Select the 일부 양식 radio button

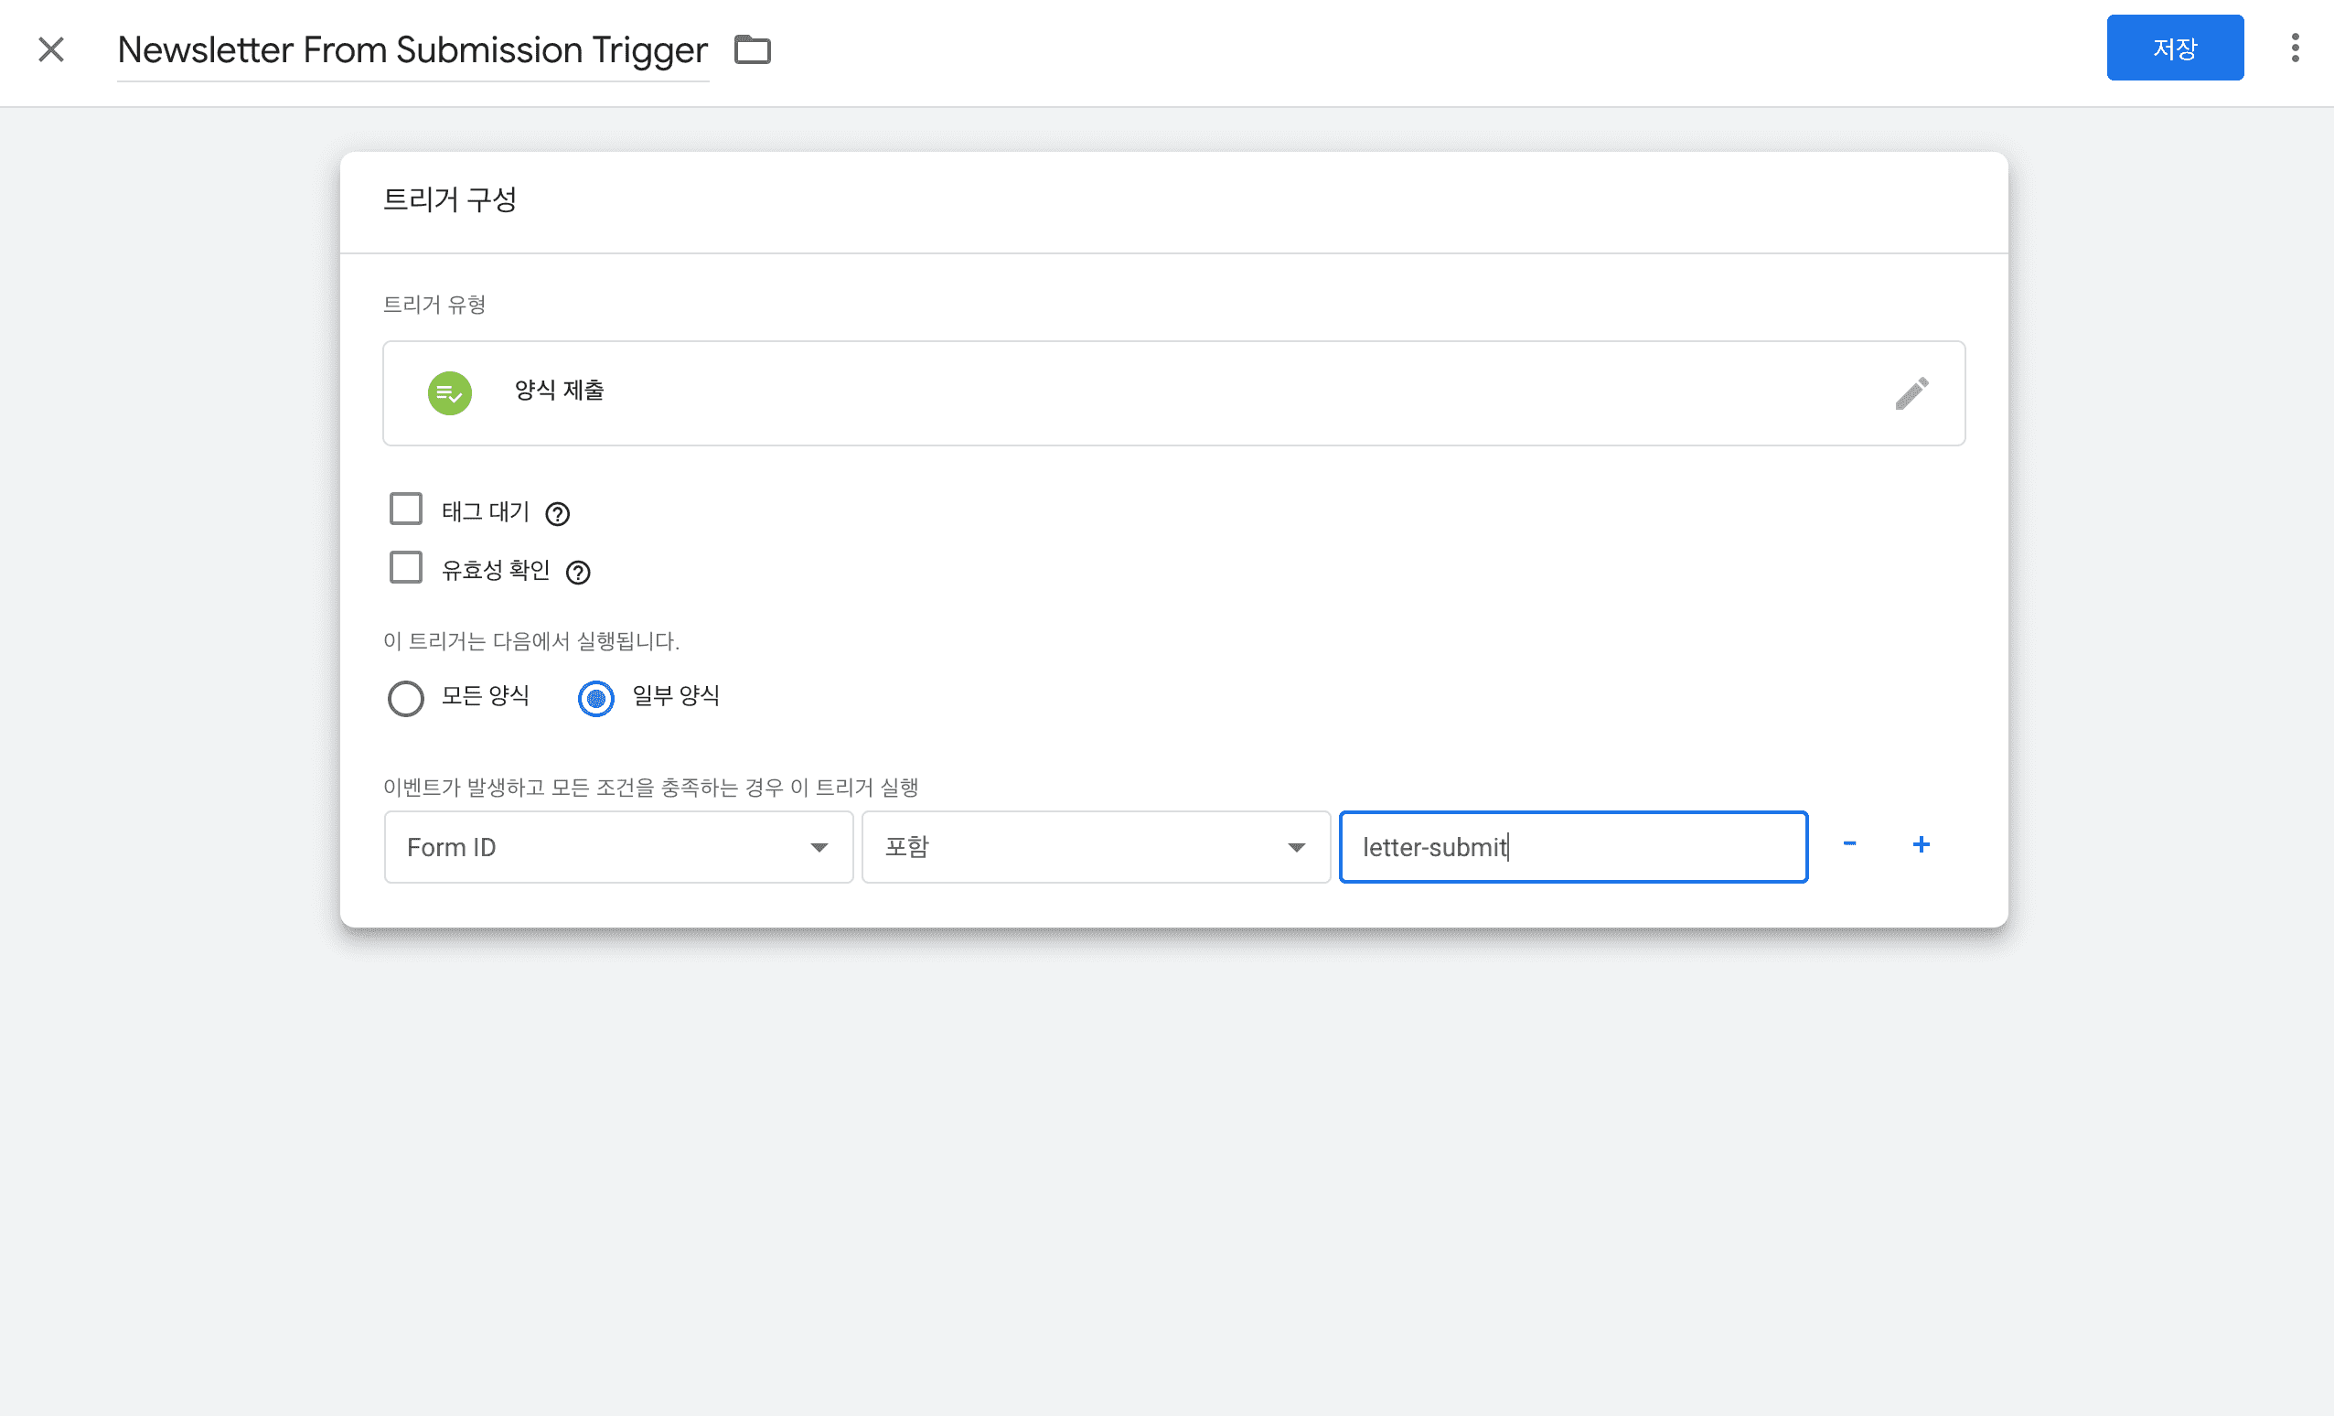point(595,699)
